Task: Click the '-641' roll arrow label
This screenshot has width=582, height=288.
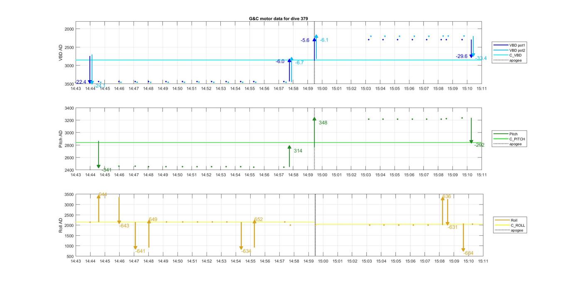Action: click(141, 251)
